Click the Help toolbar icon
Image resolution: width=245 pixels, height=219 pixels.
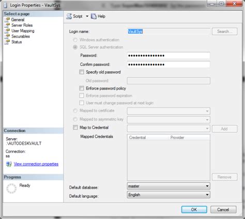click(x=94, y=16)
